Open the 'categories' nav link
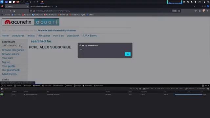Viewport: 210px width, 118px height. click(18, 36)
